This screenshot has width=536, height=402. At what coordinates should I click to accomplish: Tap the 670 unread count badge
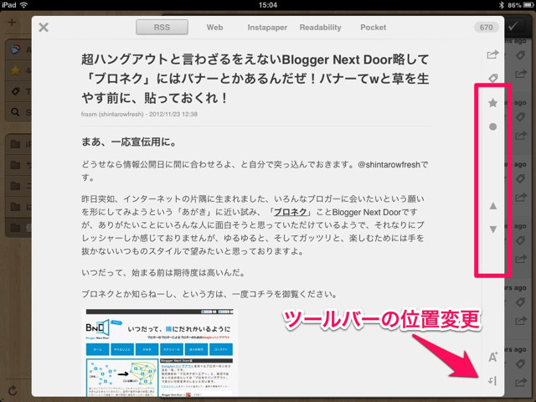486,28
